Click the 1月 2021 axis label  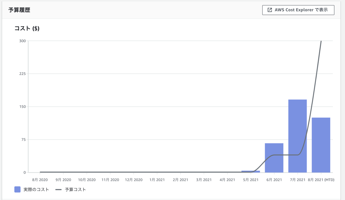click(157, 180)
